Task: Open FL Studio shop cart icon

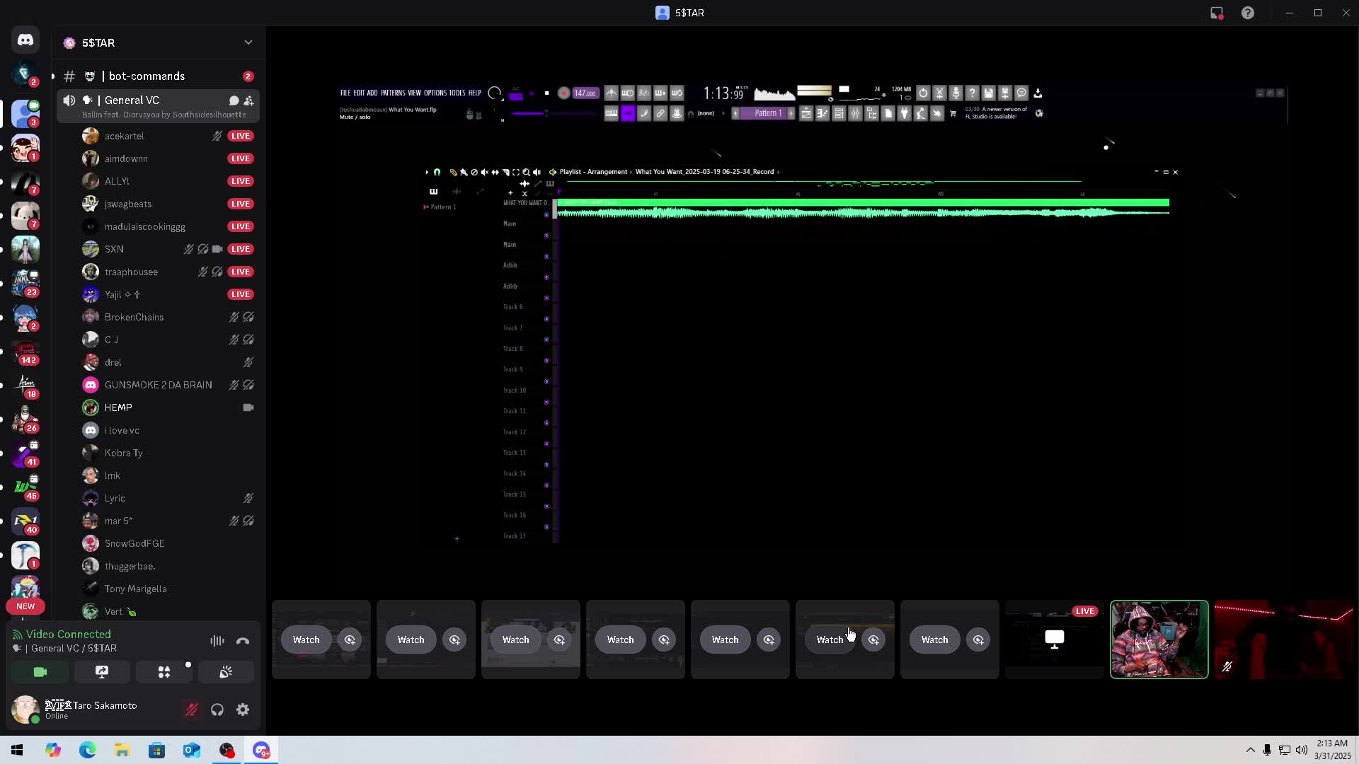Action: pos(953,113)
